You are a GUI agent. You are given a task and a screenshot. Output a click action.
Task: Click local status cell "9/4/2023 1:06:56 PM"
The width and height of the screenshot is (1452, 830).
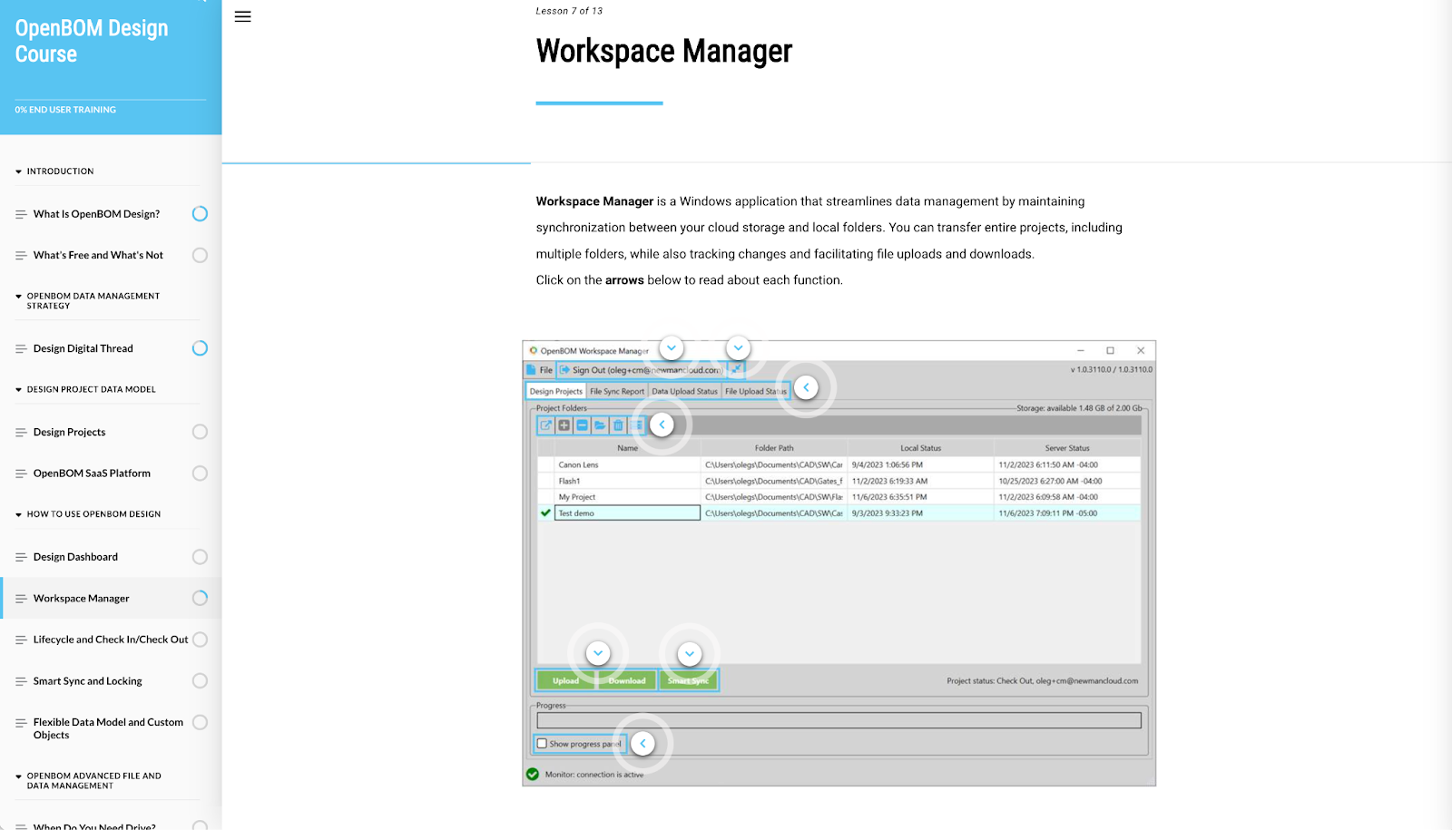coord(888,465)
